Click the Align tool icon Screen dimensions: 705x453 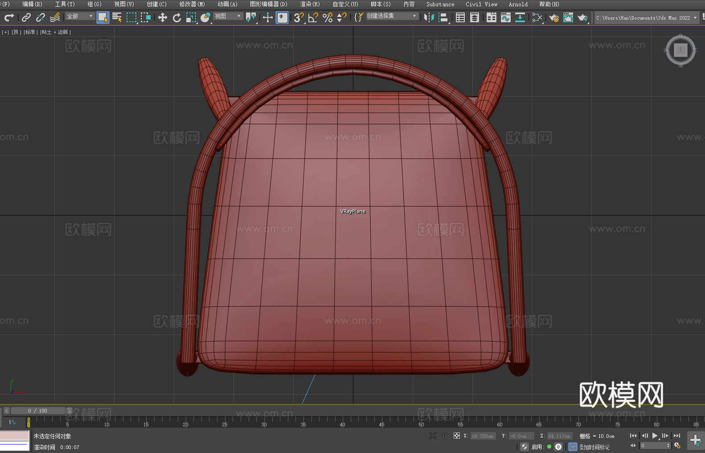tap(443, 17)
